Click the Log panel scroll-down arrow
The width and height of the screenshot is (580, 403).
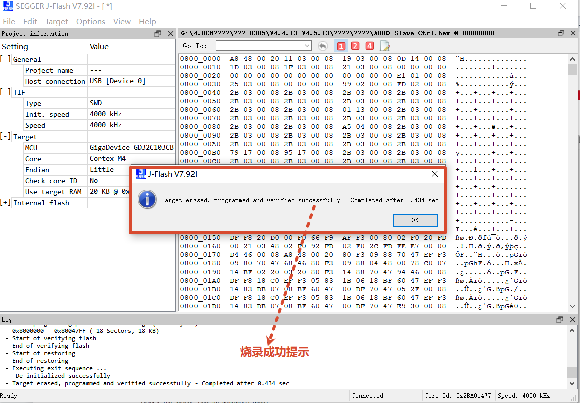[x=572, y=383]
